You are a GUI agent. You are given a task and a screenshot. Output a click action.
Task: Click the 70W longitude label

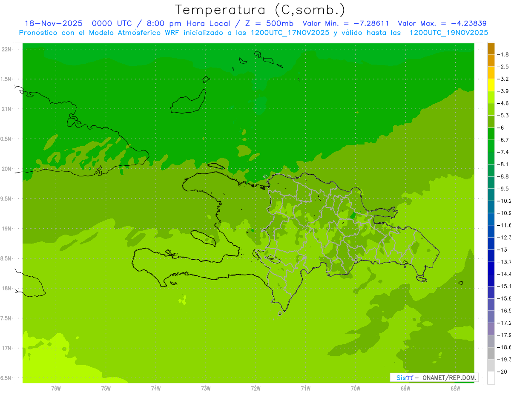point(356,388)
